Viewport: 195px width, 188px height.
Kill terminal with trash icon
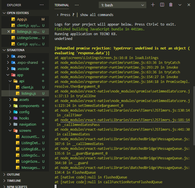click(x=171, y=5)
